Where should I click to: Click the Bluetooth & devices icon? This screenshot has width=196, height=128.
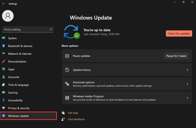coord(4,46)
